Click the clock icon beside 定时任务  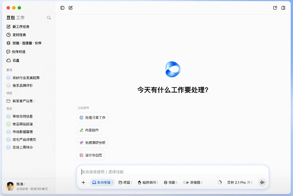point(9,35)
